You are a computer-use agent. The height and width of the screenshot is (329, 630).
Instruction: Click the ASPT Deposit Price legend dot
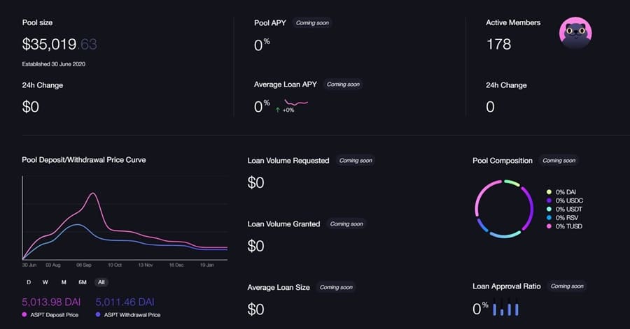(x=26, y=315)
